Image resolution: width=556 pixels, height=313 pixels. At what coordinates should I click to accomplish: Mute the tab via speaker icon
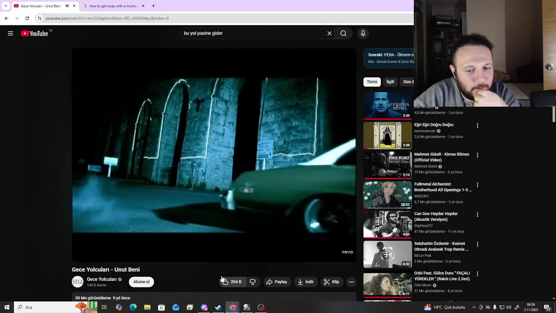(67, 6)
